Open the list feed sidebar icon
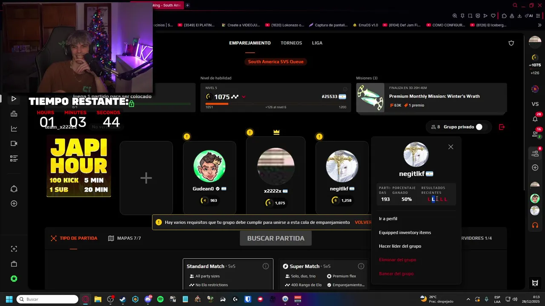Screen dimensions: 545x306 14,159
